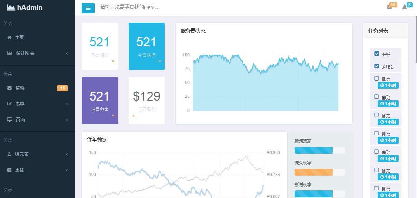Screen dimensions: 417x198
Task: Click the down arrow on 同比增长 card
Action: (x=113, y=61)
